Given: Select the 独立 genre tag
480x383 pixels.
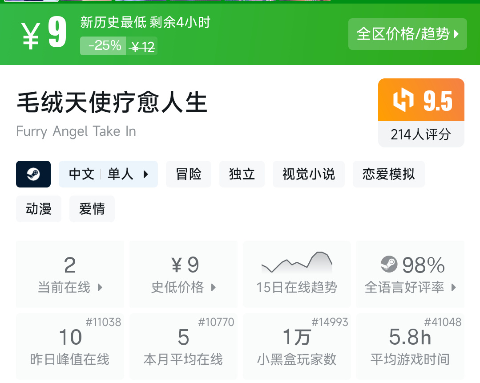Looking at the screenshot, I should (x=242, y=174).
